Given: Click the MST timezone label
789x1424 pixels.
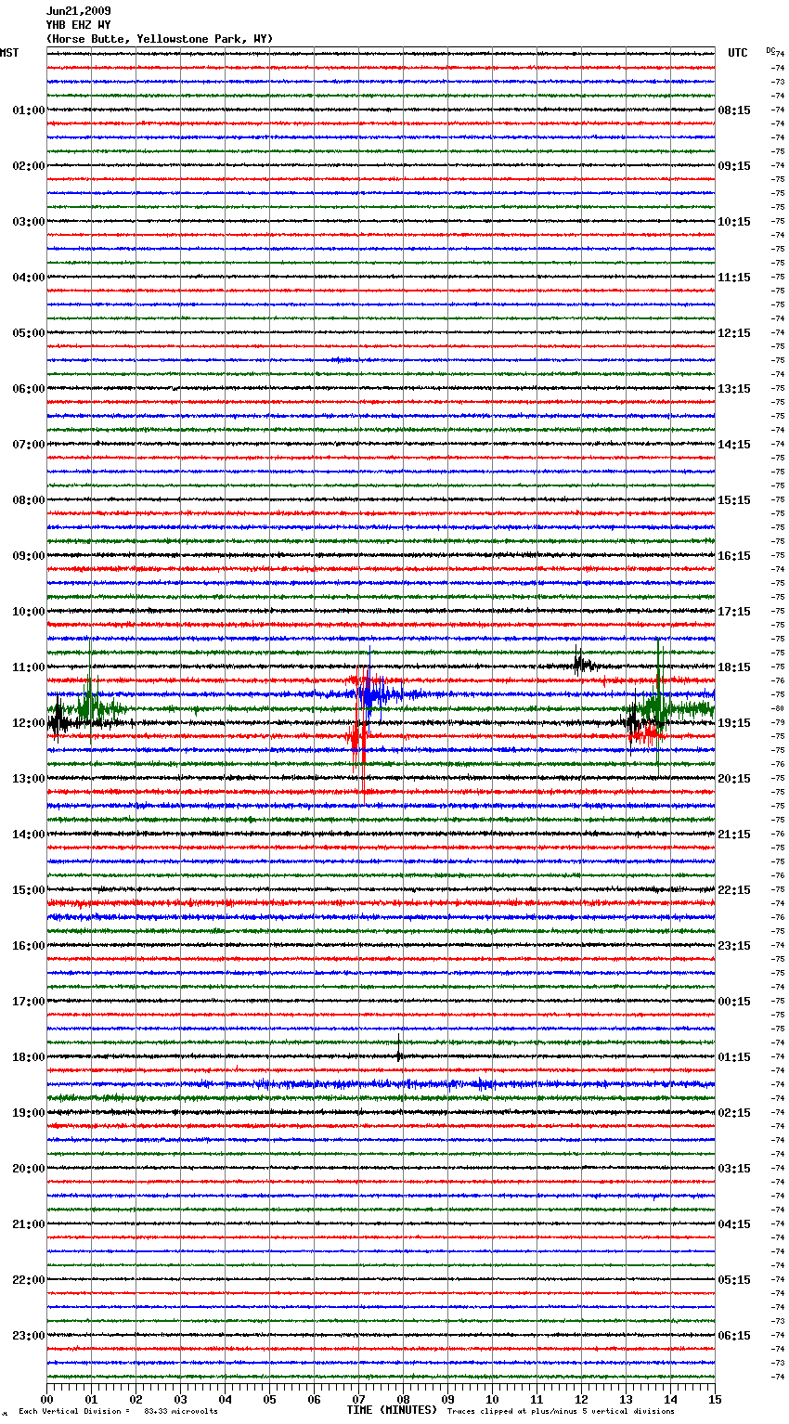Looking at the screenshot, I should point(9,53).
